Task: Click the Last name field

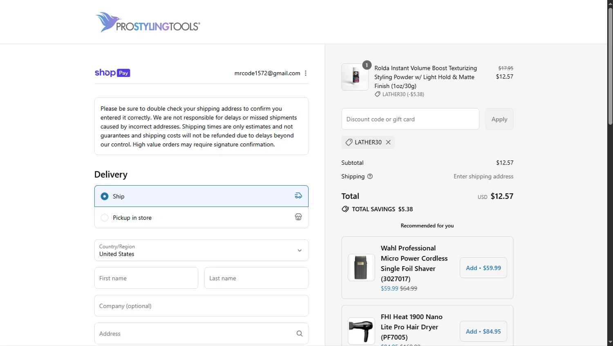Action: tap(257, 278)
